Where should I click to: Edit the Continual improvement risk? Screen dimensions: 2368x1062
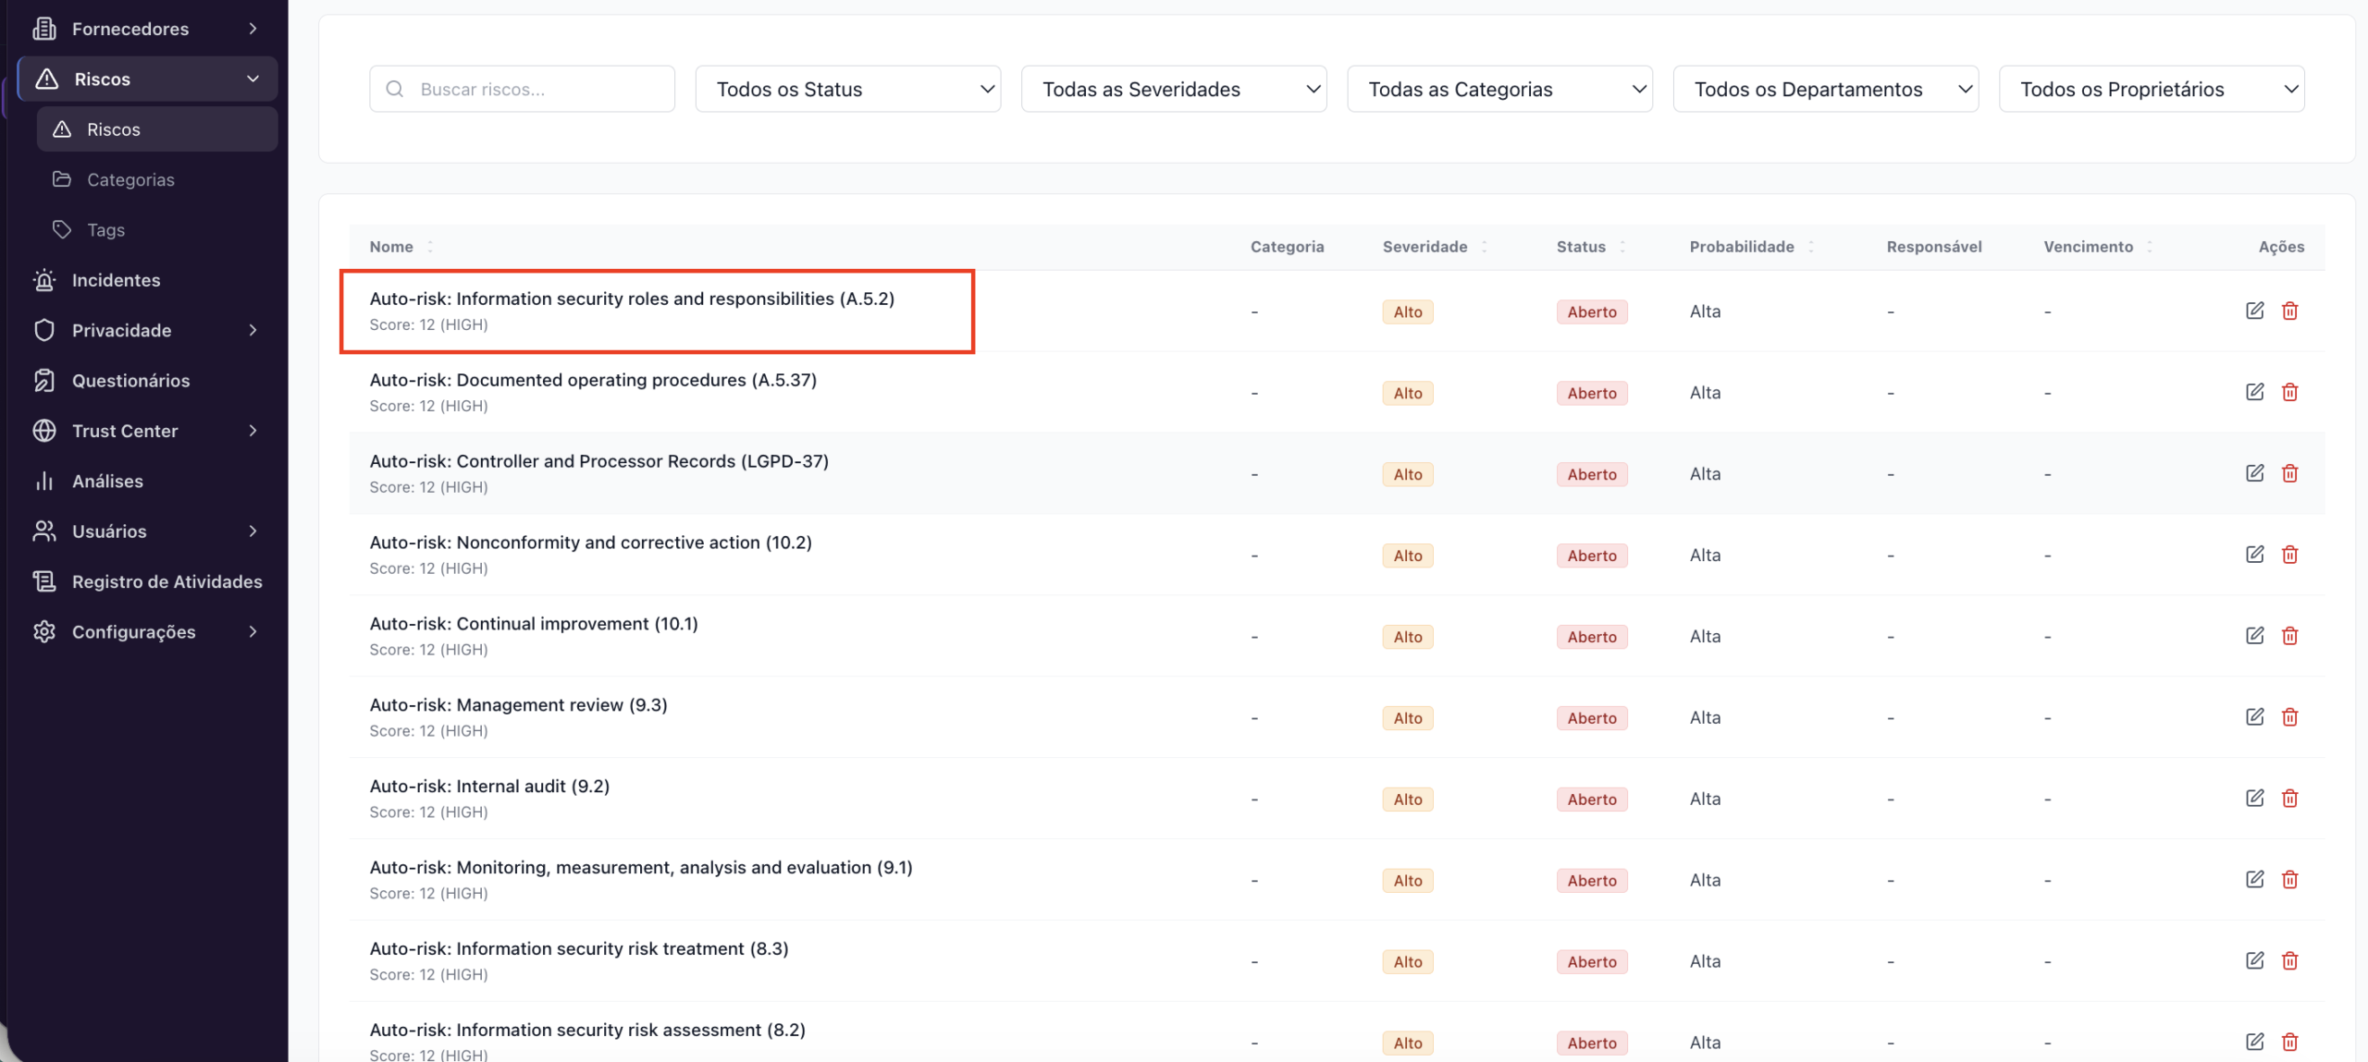(x=2254, y=636)
